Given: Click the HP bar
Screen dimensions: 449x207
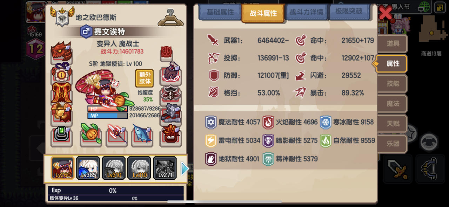Looking at the screenshot, I should pos(107,109).
